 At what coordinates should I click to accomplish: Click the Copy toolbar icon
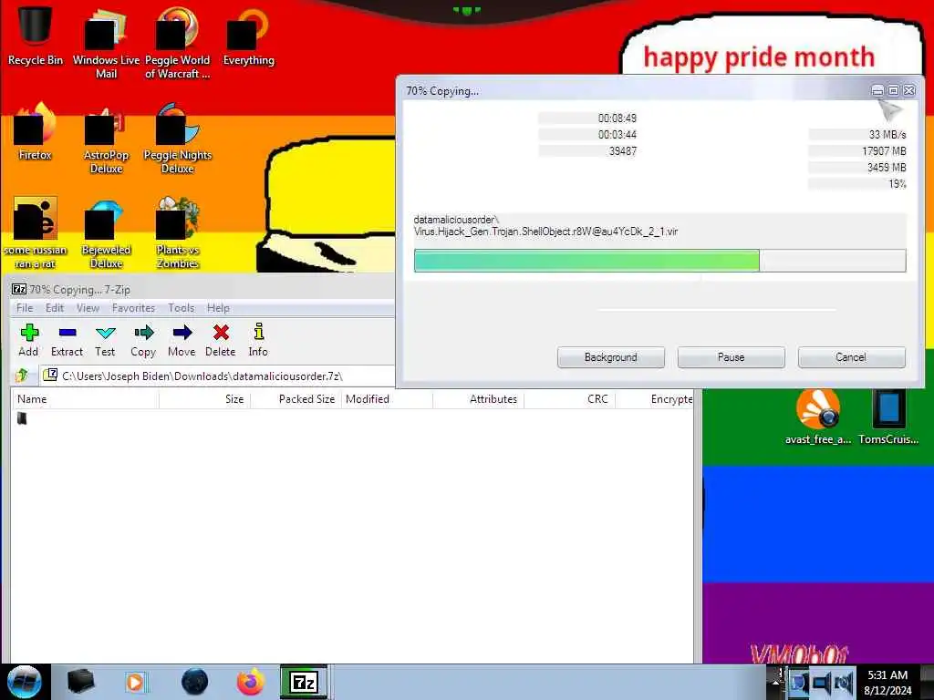coord(143,340)
